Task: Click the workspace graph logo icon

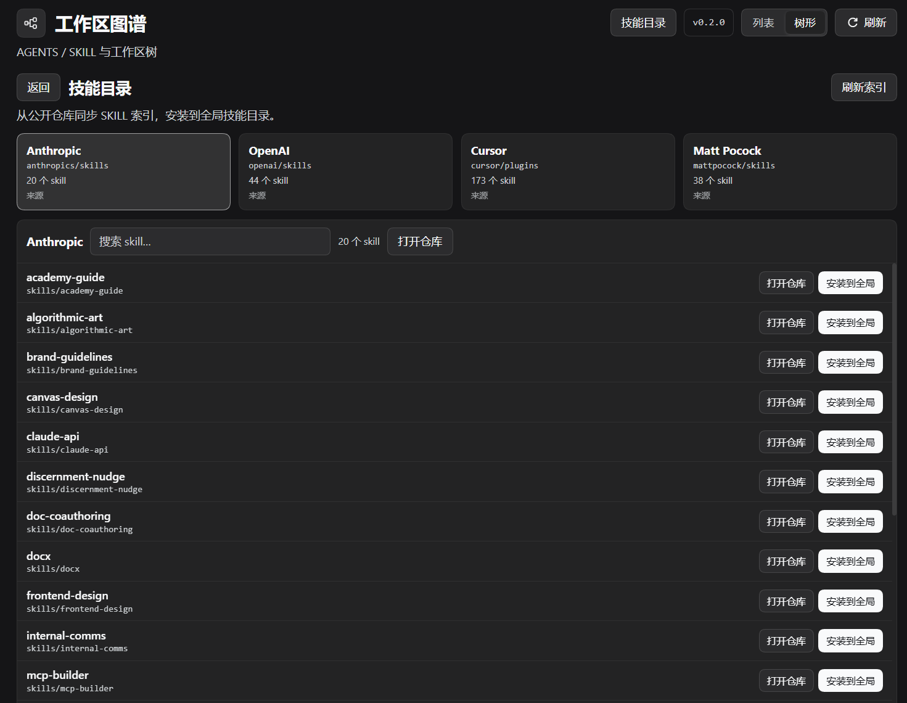Action: pyautogui.click(x=31, y=23)
